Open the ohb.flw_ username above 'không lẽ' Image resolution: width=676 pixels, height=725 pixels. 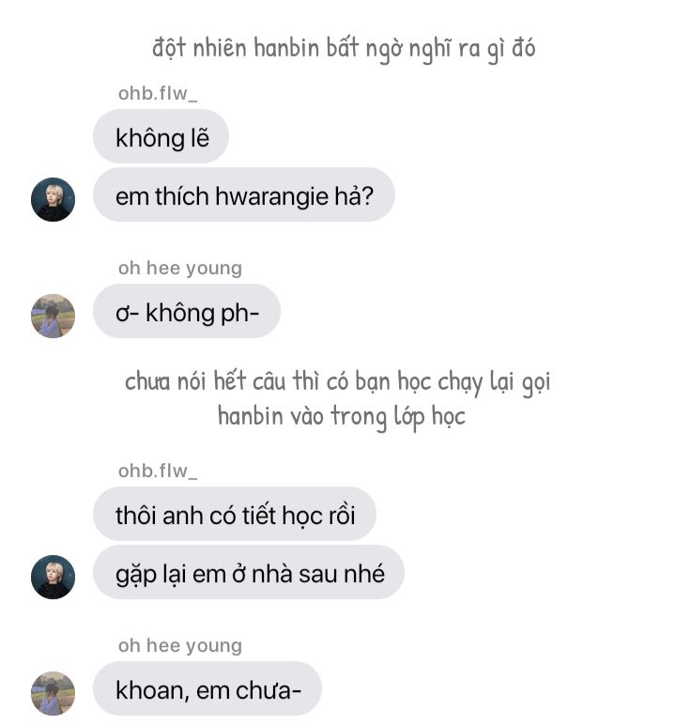point(158,93)
